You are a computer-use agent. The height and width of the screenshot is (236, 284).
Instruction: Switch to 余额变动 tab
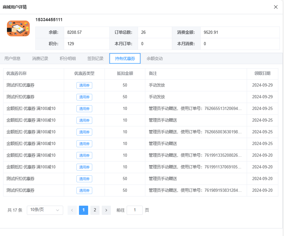tap(154, 58)
